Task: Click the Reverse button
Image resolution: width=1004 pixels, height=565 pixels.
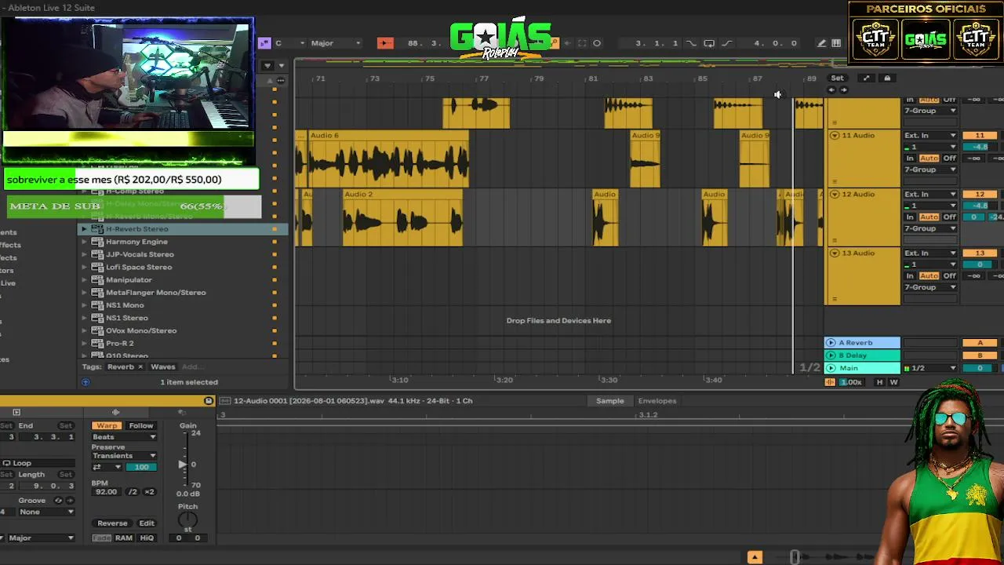Action: point(112,523)
